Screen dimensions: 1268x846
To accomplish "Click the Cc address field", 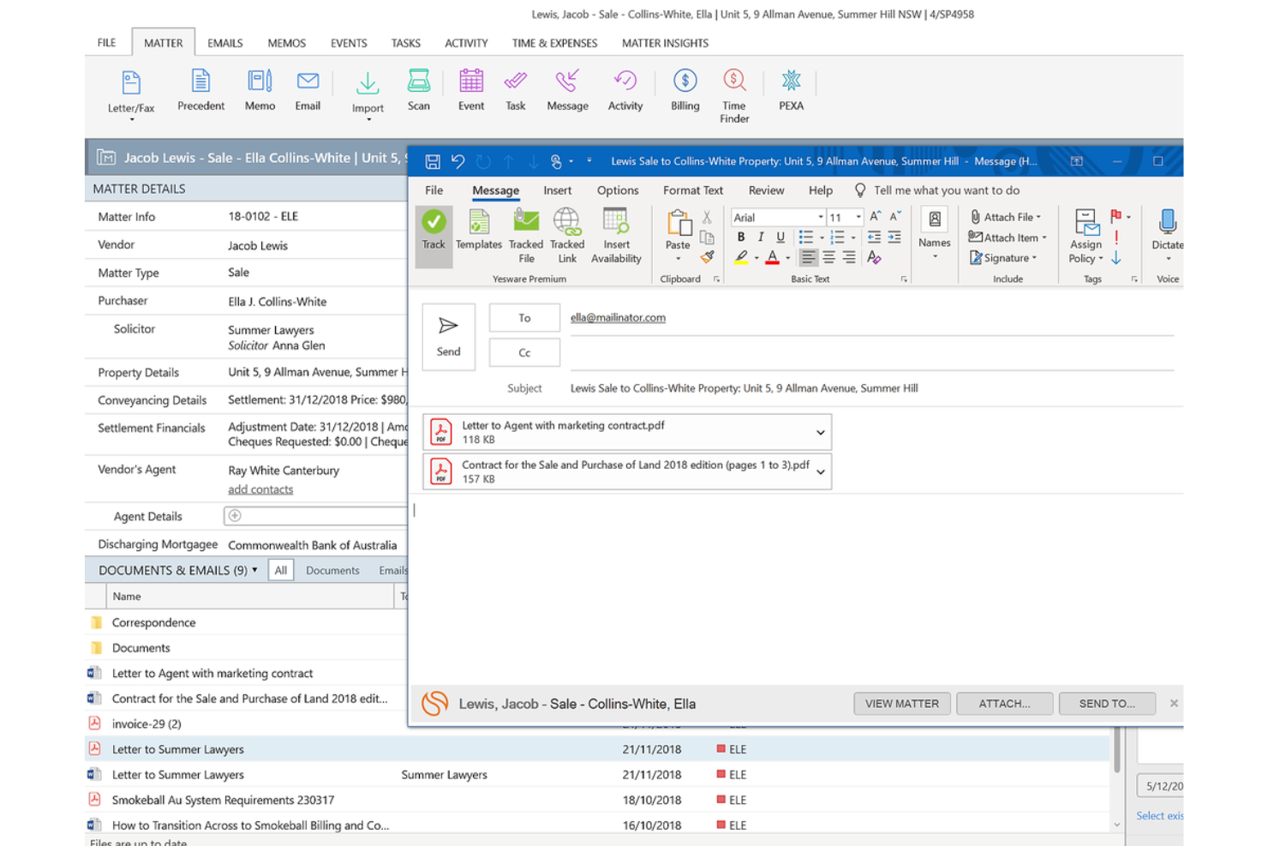I will point(872,353).
